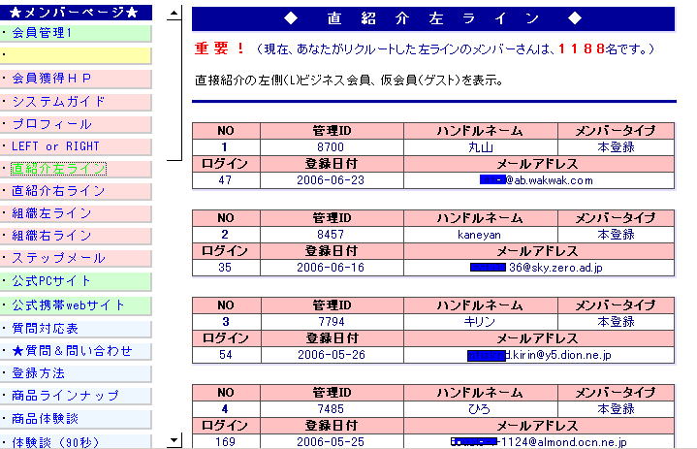
Task: Click 本登録 link for member 丸山
Action: (x=616, y=147)
